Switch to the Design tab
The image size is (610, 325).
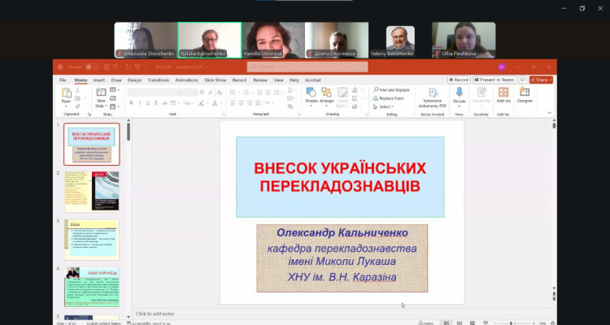pos(134,80)
